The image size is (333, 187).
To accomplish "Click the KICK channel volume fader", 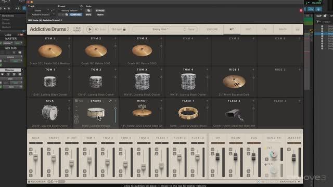I will coord(35,157).
